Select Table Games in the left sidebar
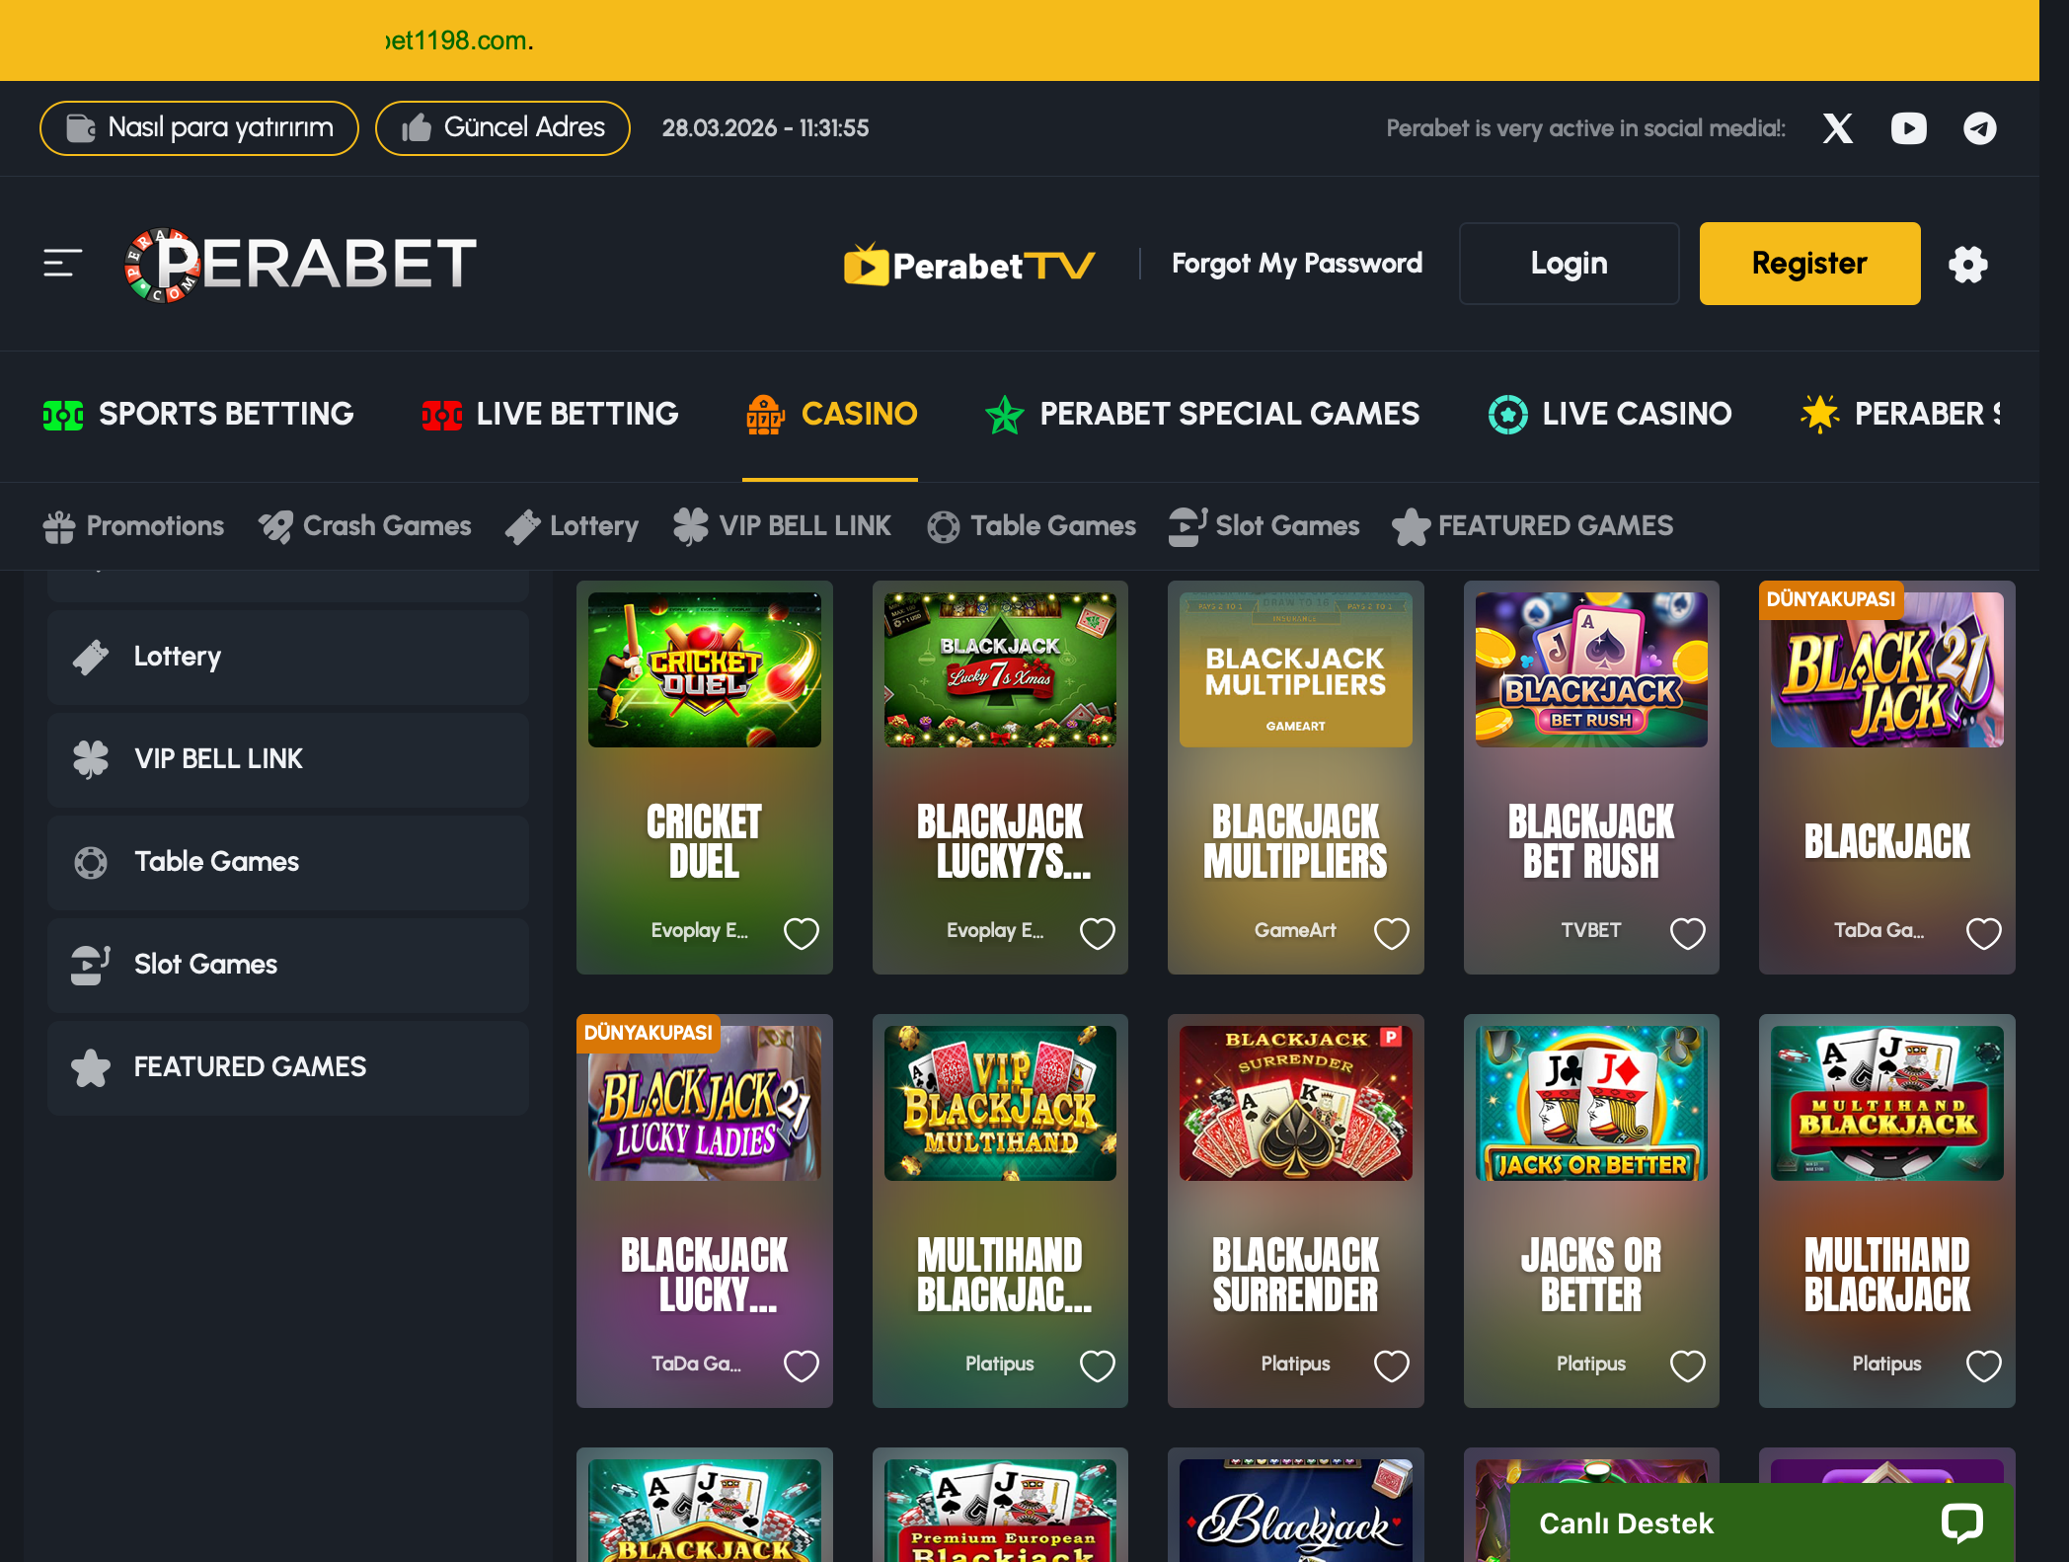 [x=288, y=862]
